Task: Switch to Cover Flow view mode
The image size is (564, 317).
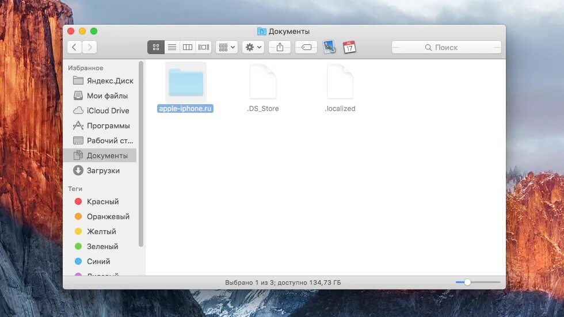Action: point(204,47)
